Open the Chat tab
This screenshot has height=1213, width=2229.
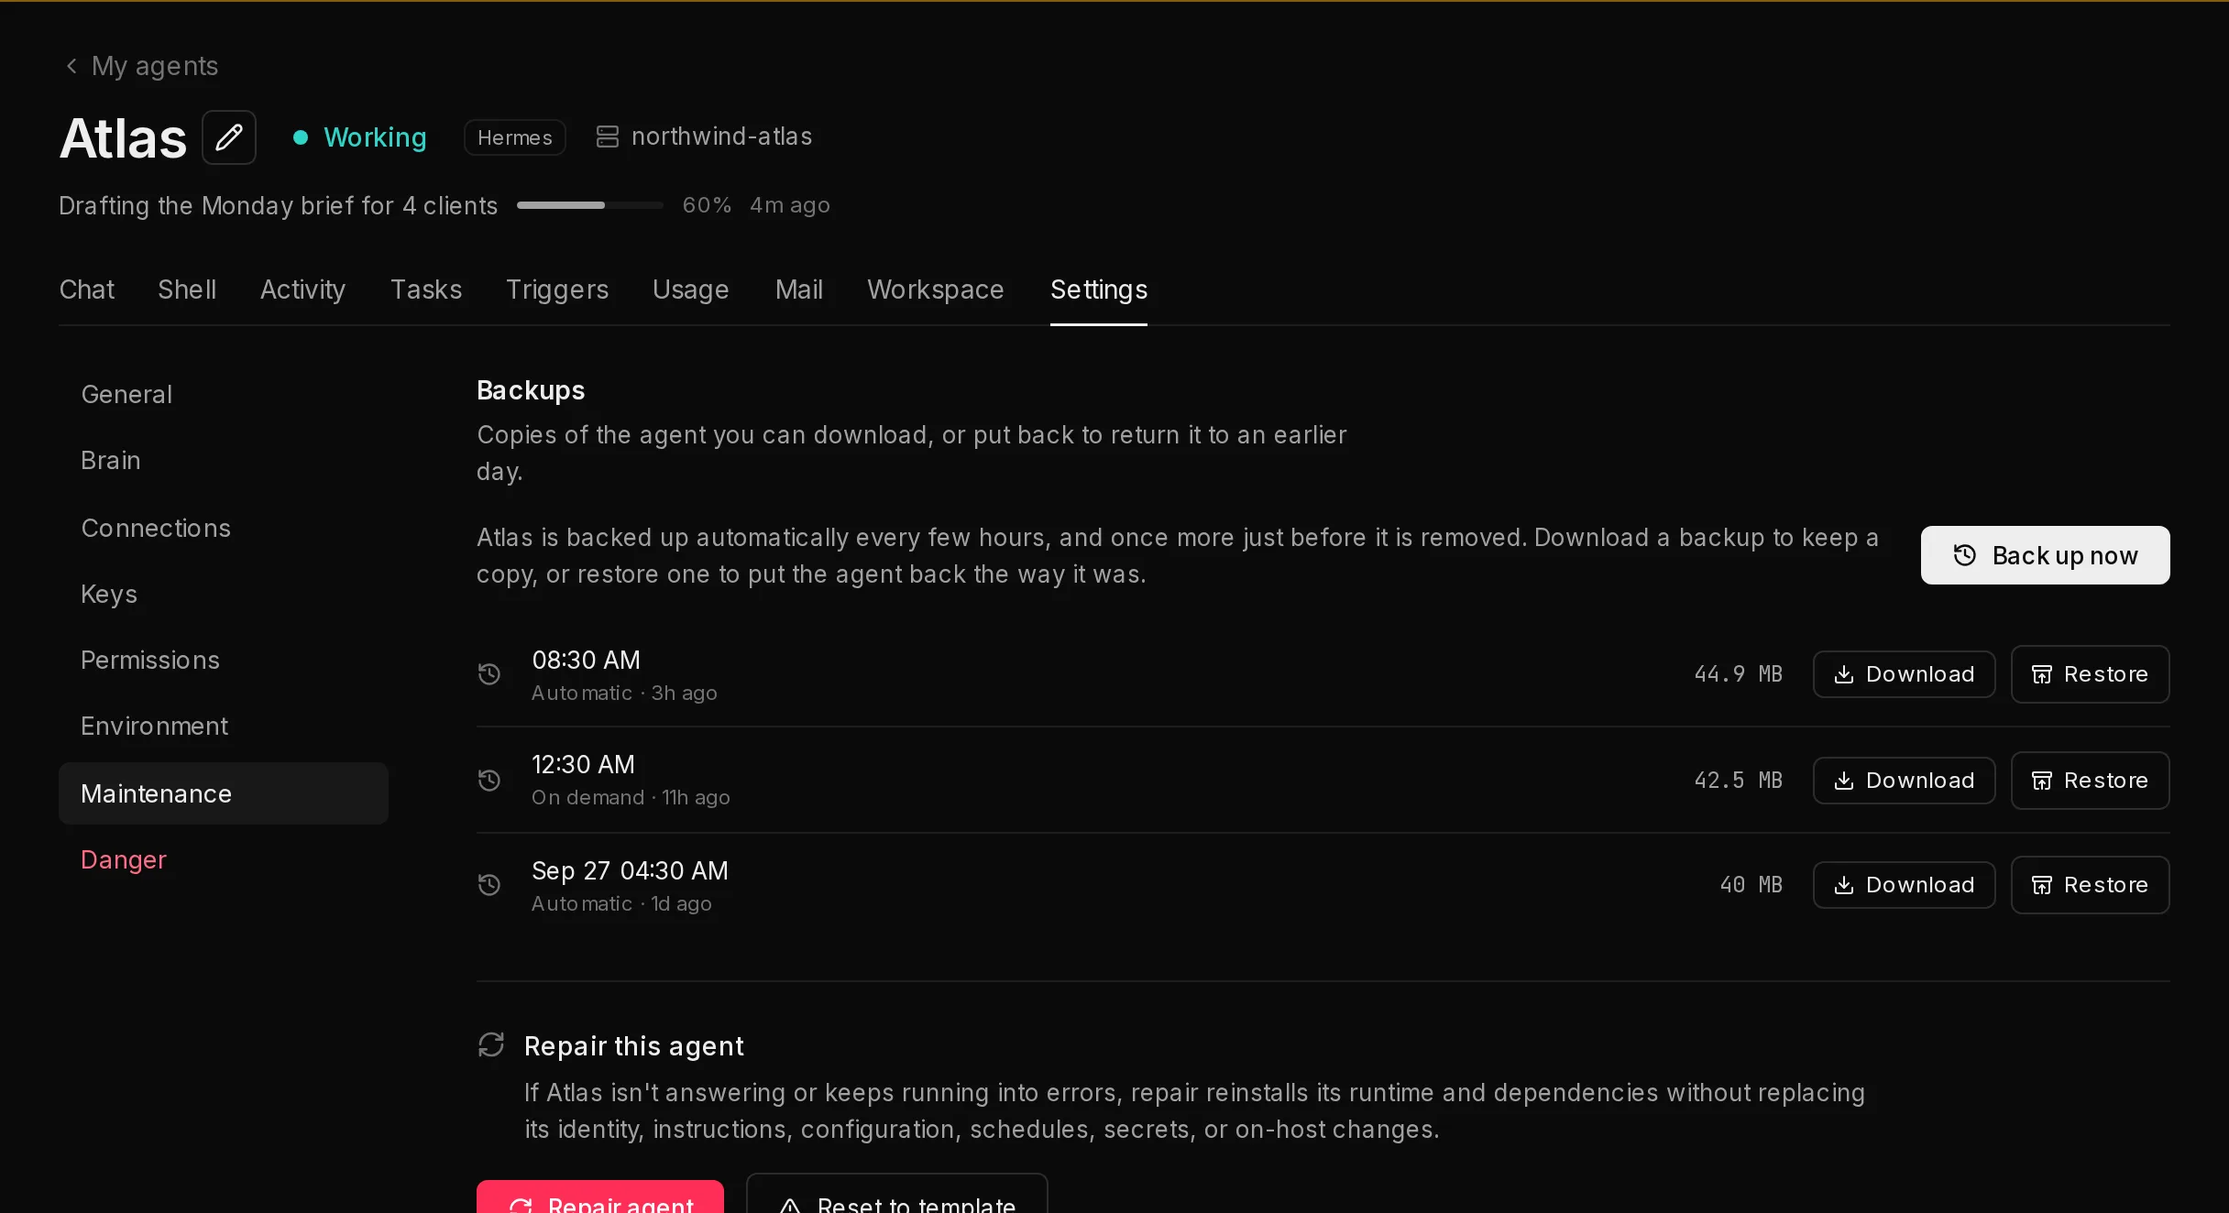(87, 290)
